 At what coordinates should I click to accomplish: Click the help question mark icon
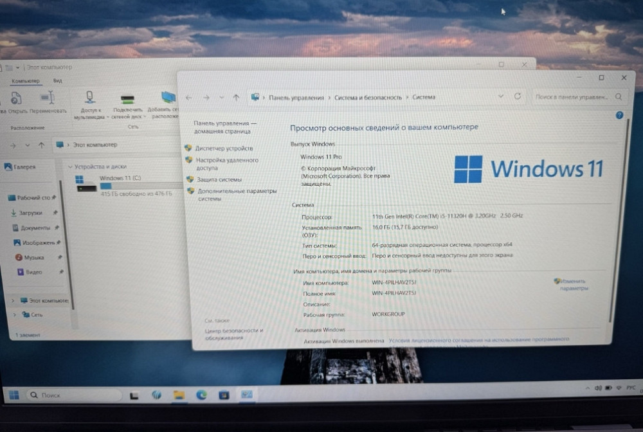pyautogui.click(x=619, y=116)
